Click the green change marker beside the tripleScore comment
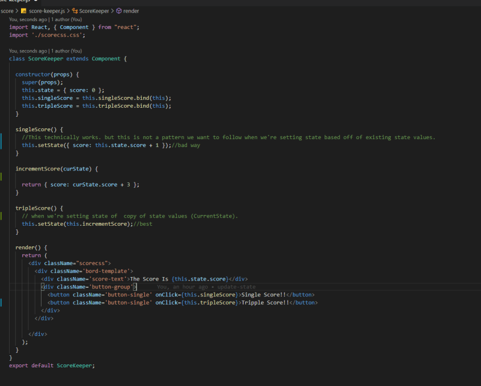Image resolution: width=481 pixels, height=386 pixels. (1, 216)
